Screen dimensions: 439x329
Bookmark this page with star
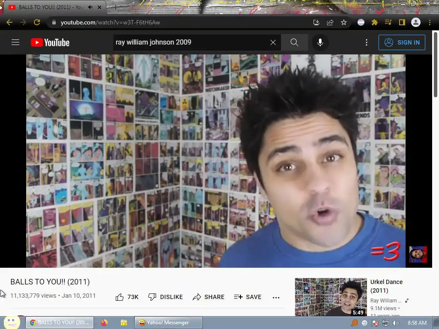point(344,22)
